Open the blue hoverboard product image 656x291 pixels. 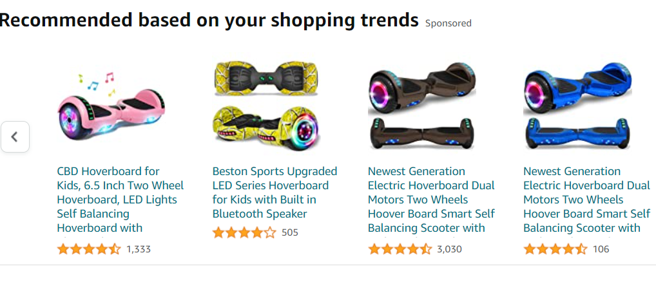click(x=577, y=107)
